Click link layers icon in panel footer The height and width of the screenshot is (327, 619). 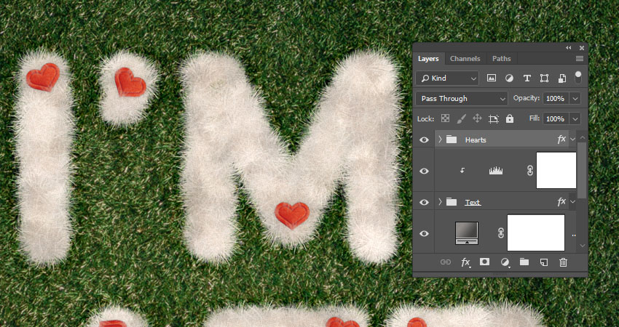(445, 262)
